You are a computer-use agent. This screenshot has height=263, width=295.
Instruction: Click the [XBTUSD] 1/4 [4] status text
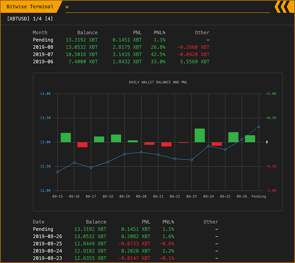pyautogui.click(x=30, y=19)
